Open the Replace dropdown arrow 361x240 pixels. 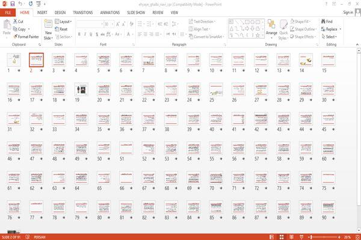tap(341, 29)
